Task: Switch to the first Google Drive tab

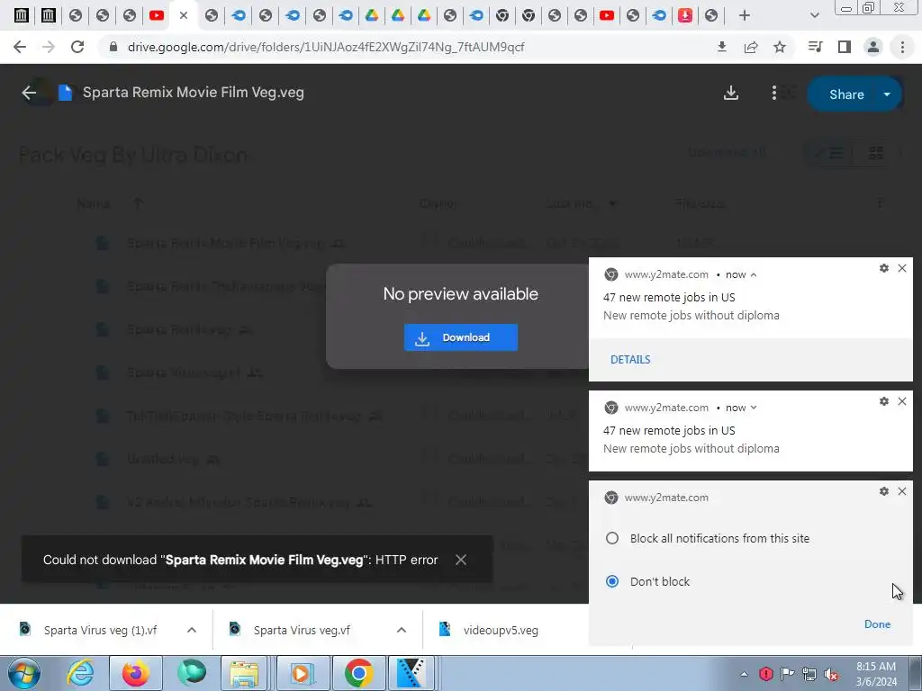Action: (371, 15)
